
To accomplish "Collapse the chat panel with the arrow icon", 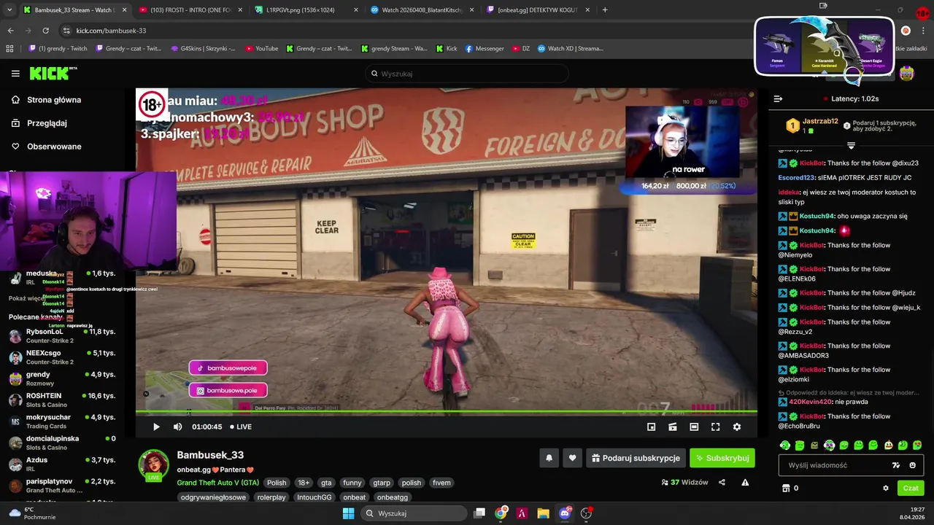I will click(778, 98).
